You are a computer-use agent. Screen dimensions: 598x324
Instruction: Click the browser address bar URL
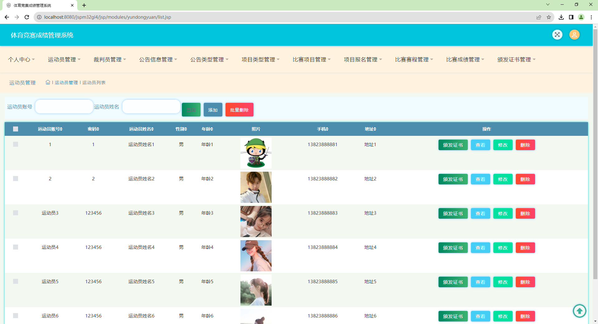click(x=107, y=17)
